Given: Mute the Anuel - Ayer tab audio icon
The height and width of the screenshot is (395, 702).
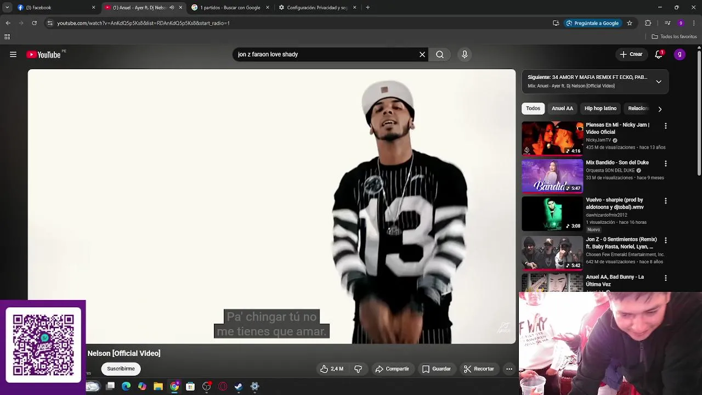Looking at the screenshot, I should [x=172, y=8].
